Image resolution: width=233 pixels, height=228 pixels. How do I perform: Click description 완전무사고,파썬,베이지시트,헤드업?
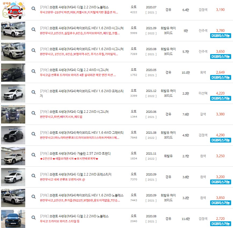(x=61, y=117)
